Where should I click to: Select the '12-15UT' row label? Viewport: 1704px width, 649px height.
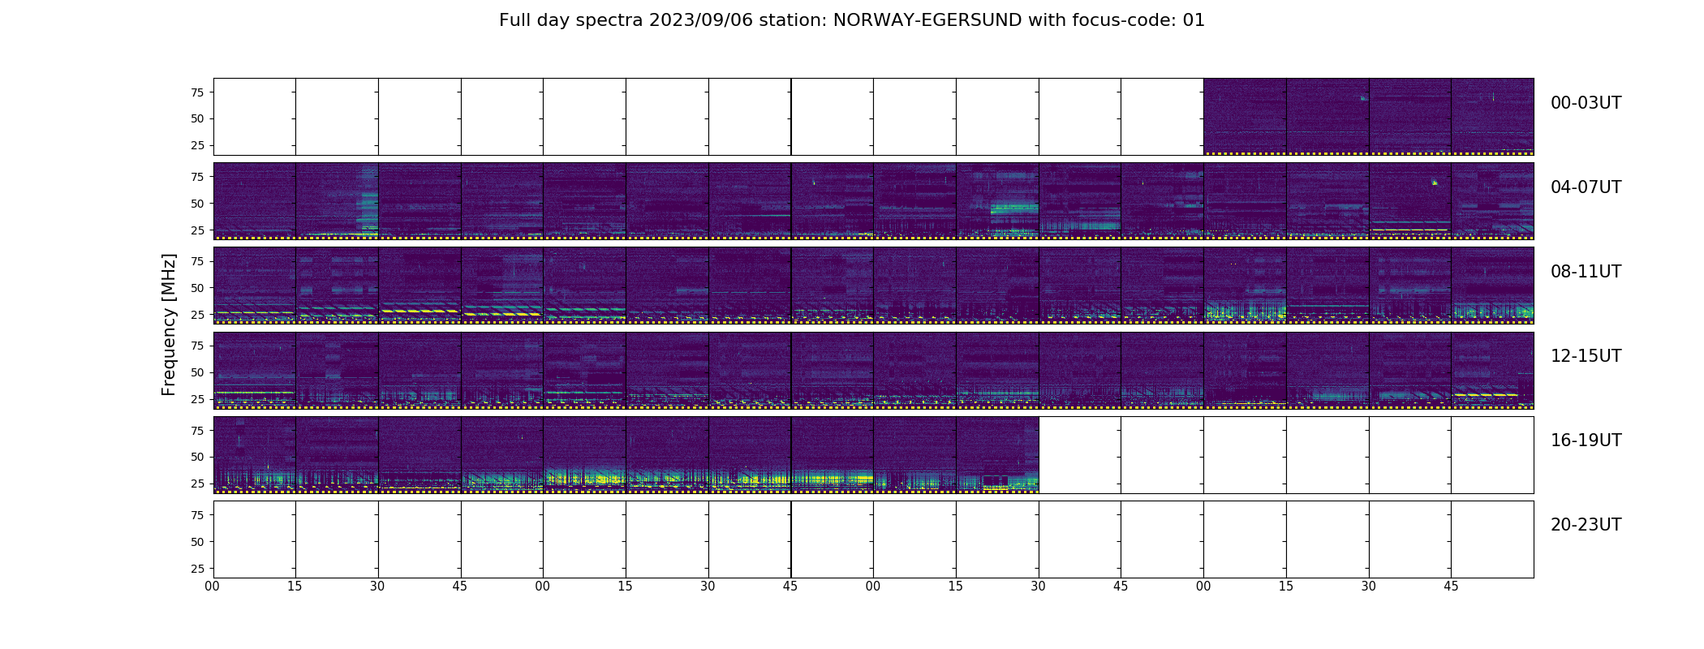coord(1586,356)
